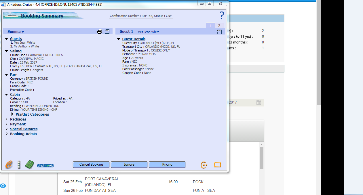The width and height of the screenshot is (363, 195).
Task: Click the Amadeus Cruise title bar app icon
Action: click(x=3, y=5)
